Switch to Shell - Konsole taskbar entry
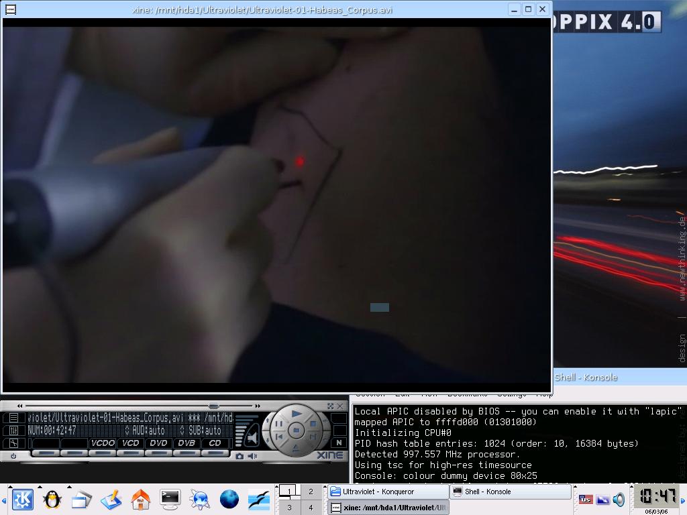The height and width of the screenshot is (515, 687). point(509,492)
